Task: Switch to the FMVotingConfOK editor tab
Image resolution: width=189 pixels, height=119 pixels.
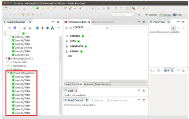Action: pyautogui.click(x=77, y=22)
